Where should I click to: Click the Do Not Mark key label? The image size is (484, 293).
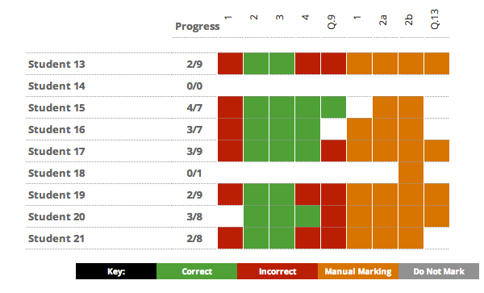tap(439, 271)
